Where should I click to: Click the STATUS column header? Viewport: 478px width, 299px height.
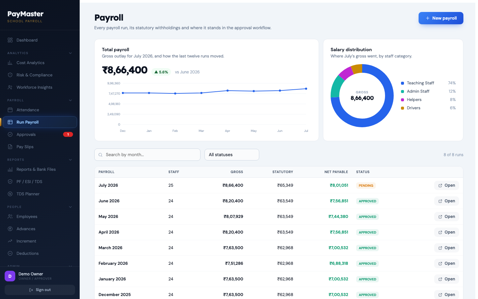tap(363, 172)
